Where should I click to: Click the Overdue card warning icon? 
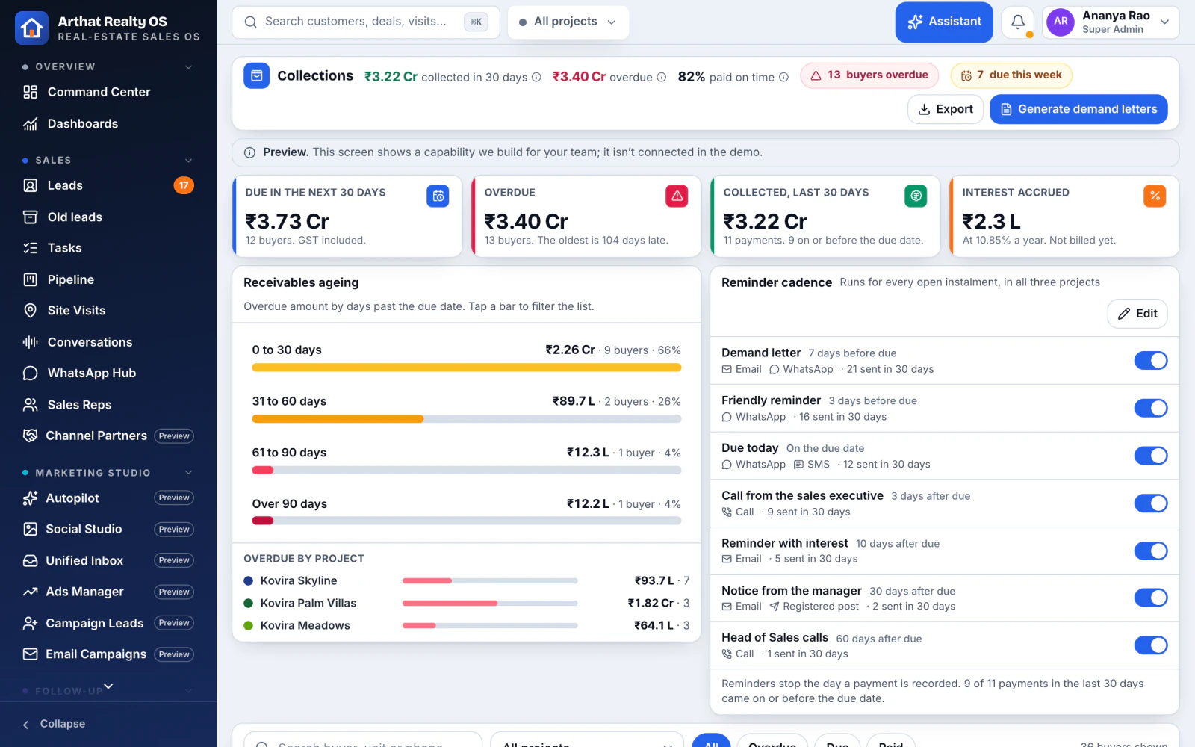pyautogui.click(x=677, y=196)
